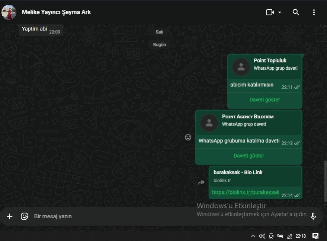Expand the video call dropdown arrow
The width and height of the screenshot is (327, 241).
click(280, 12)
